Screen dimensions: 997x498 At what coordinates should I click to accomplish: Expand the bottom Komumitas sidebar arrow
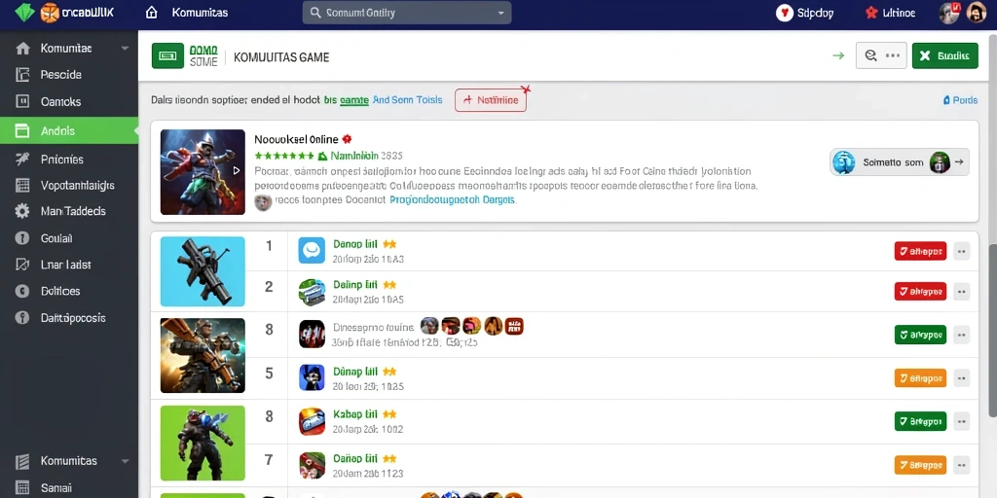coord(126,461)
